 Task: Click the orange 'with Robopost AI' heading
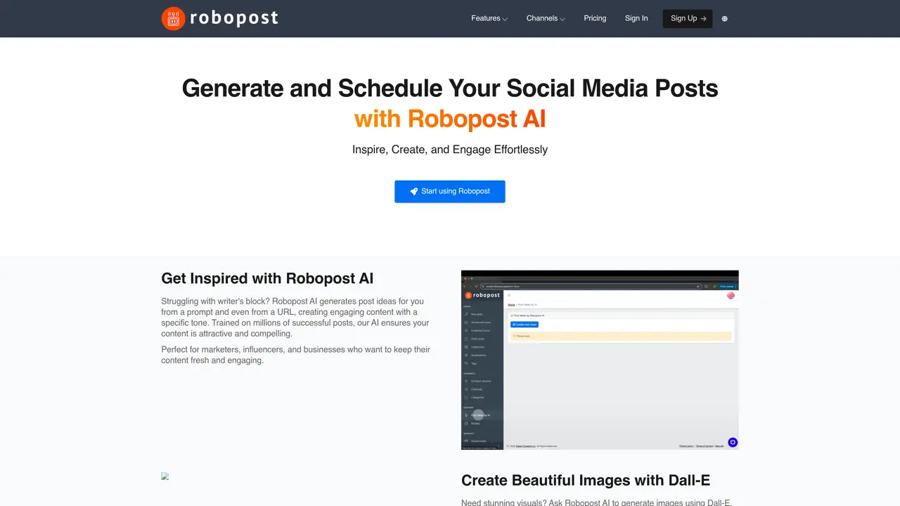(450, 119)
